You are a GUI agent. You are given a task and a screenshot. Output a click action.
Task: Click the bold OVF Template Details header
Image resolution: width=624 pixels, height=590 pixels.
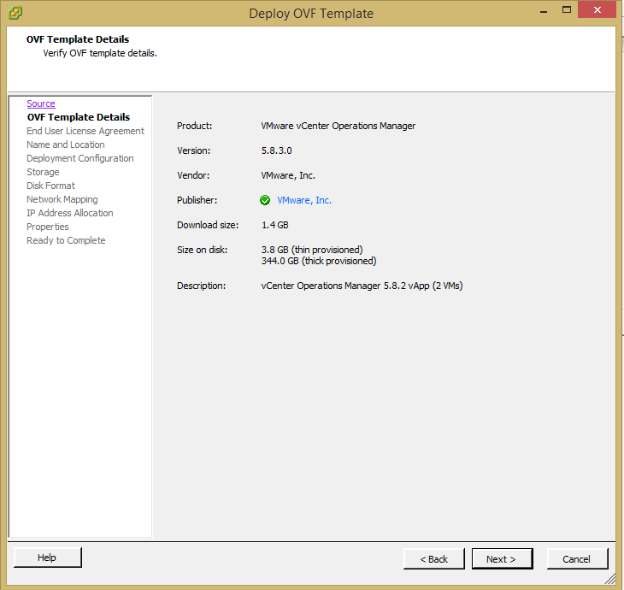[78, 39]
